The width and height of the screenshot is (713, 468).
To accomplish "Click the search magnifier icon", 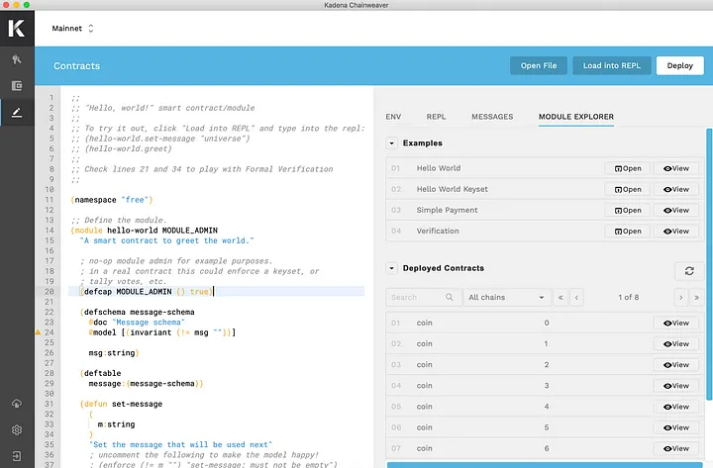I will point(450,297).
